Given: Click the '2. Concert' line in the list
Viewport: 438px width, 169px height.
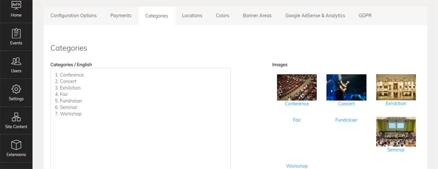Looking at the screenshot, I should pyautogui.click(x=66, y=81).
